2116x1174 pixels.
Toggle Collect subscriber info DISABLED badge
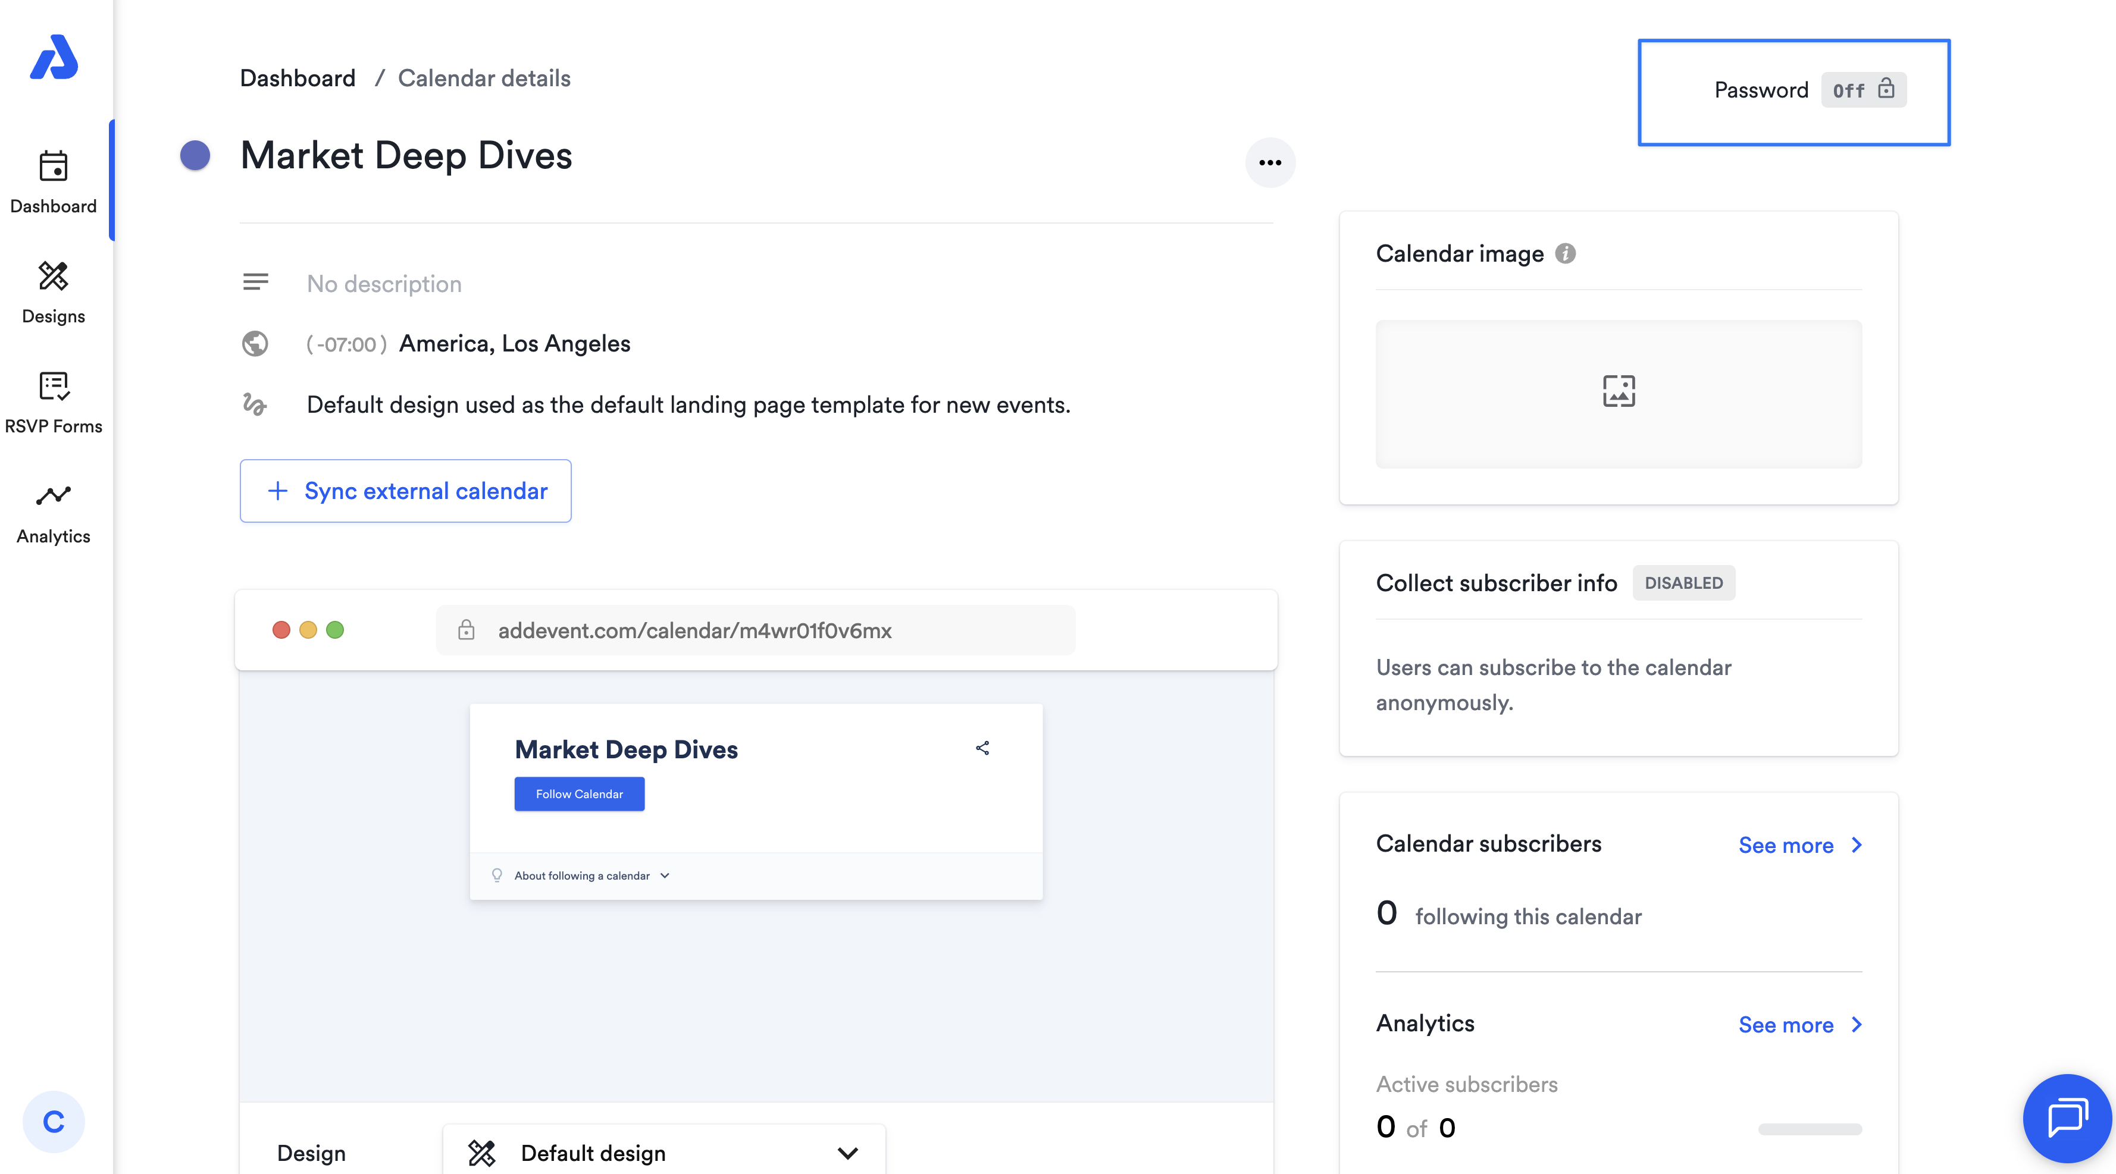tap(1683, 583)
